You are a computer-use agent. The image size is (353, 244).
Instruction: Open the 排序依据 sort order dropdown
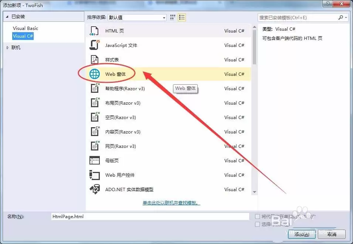(x=161, y=17)
